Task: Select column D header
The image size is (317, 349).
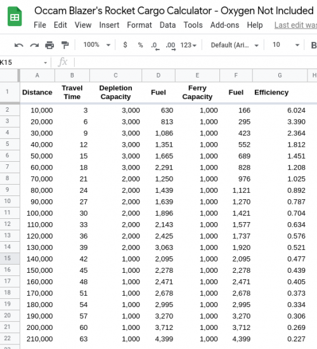Action: (x=158, y=76)
